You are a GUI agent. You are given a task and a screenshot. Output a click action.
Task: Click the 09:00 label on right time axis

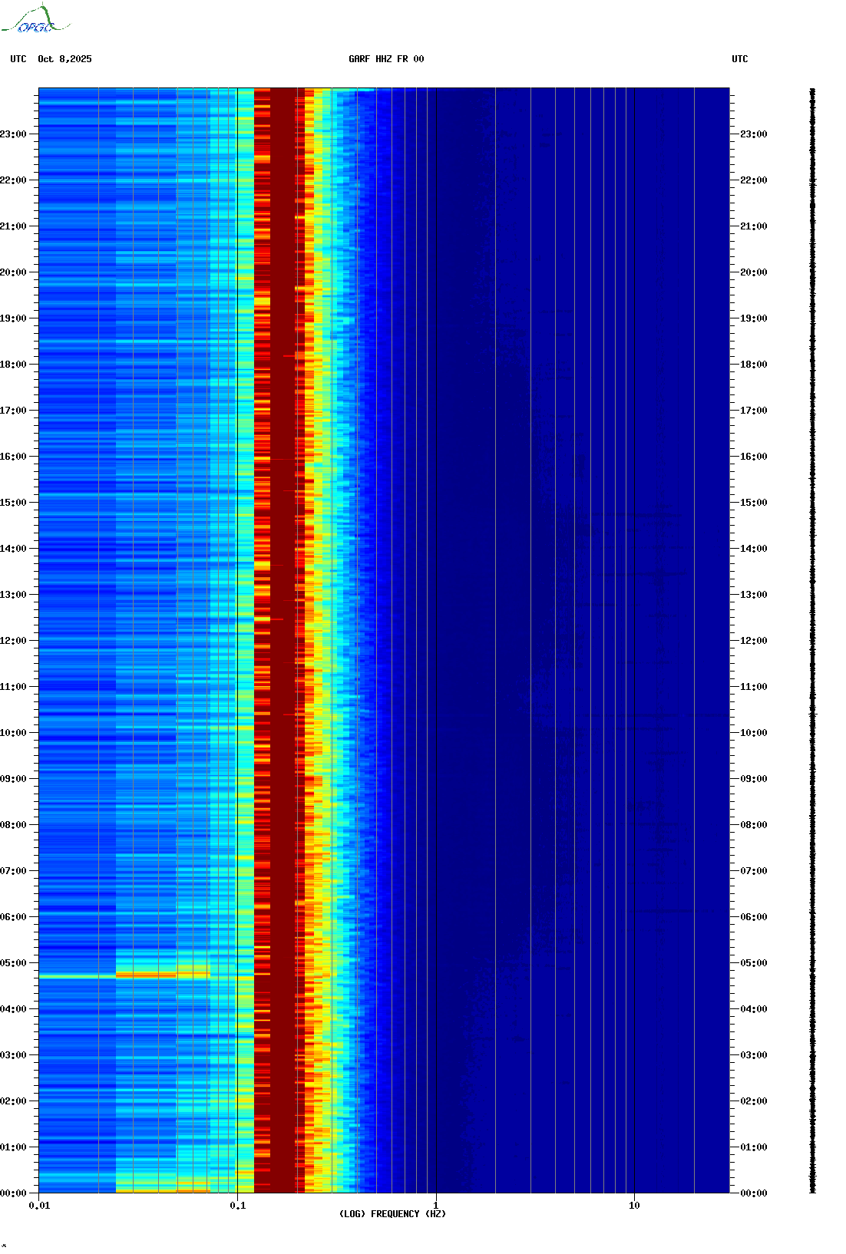pos(753,779)
